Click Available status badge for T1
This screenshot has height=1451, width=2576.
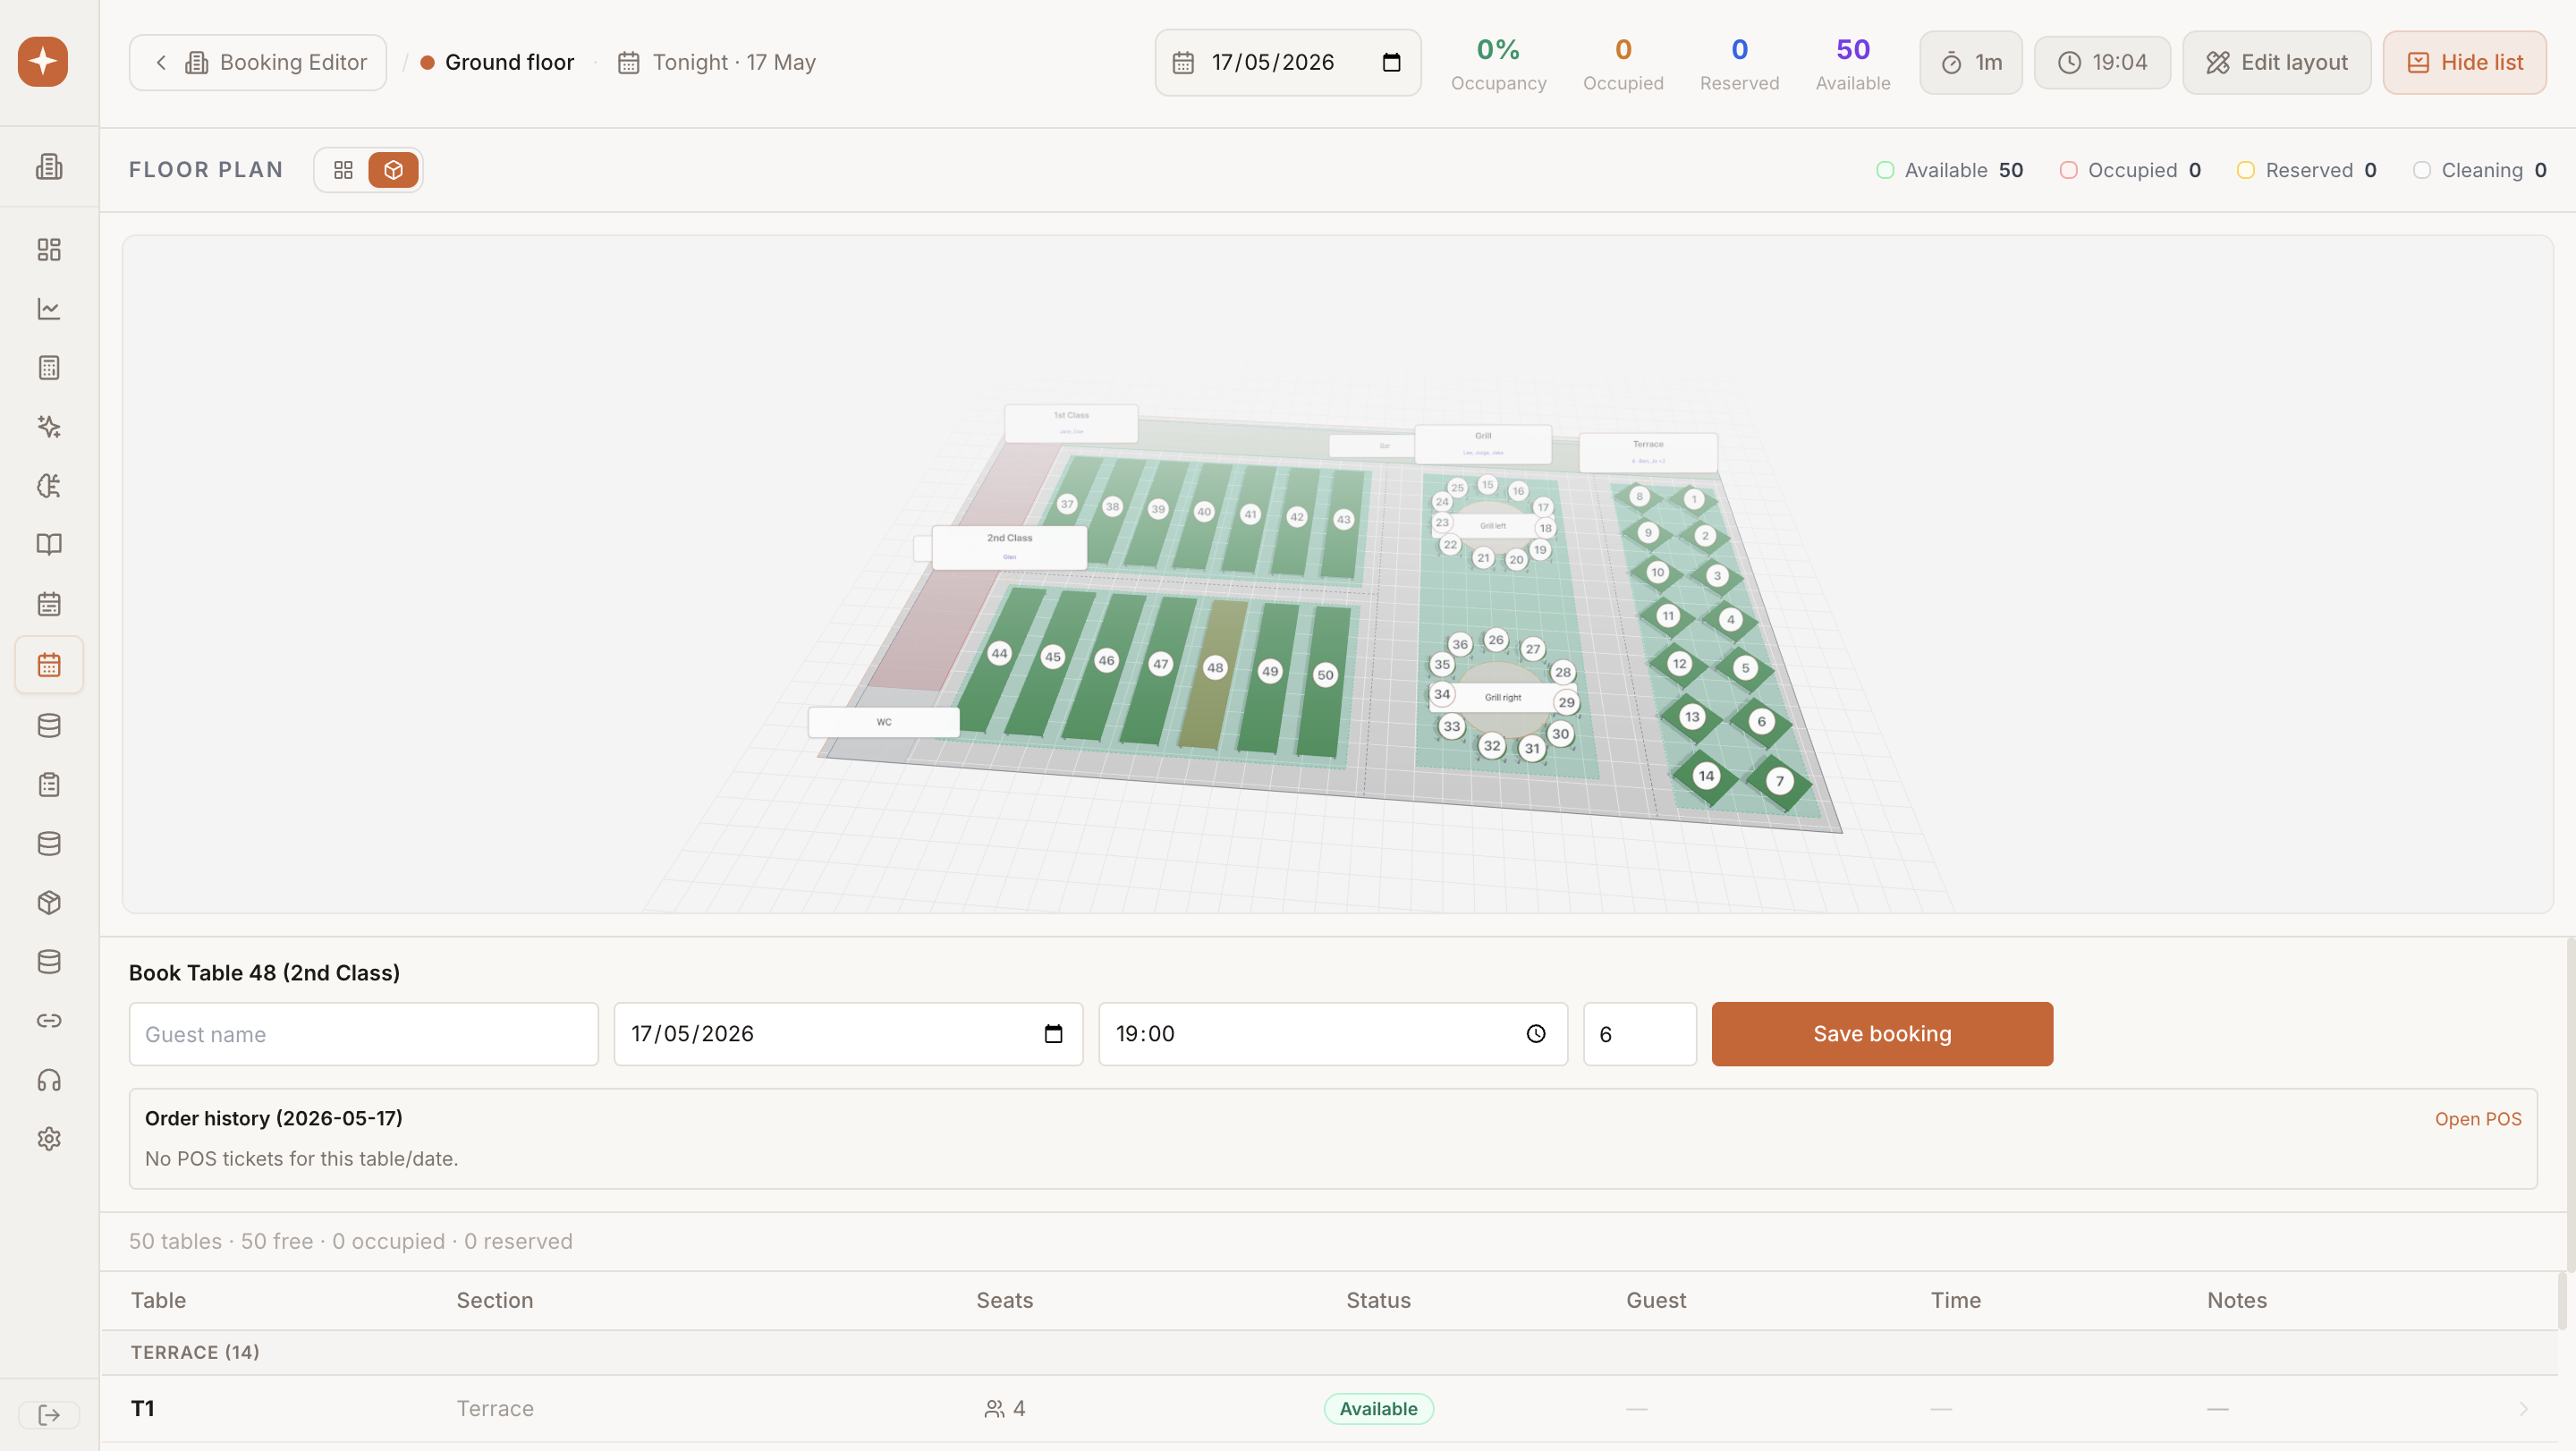click(x=1378, y=1409)
